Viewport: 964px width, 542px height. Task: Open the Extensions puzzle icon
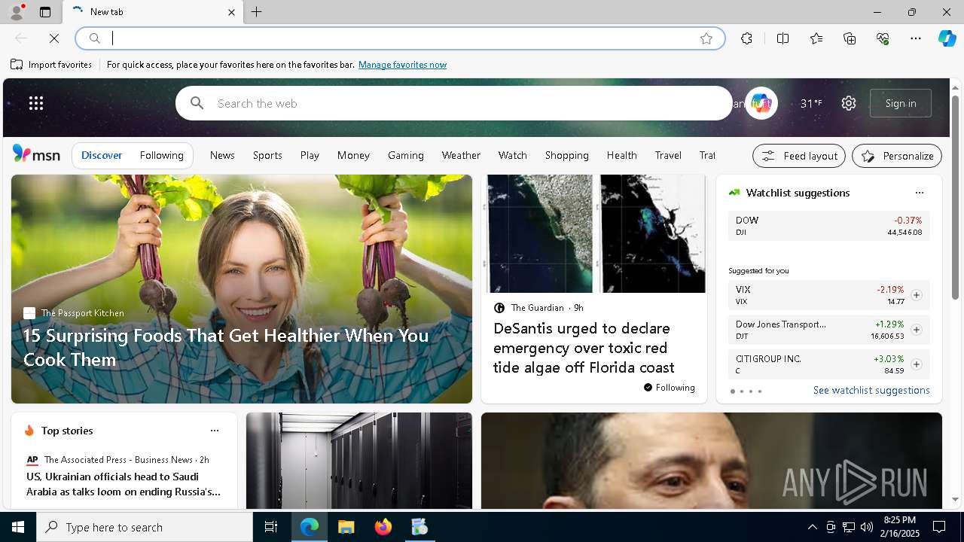pyautogui.click(x=746, y=38)
